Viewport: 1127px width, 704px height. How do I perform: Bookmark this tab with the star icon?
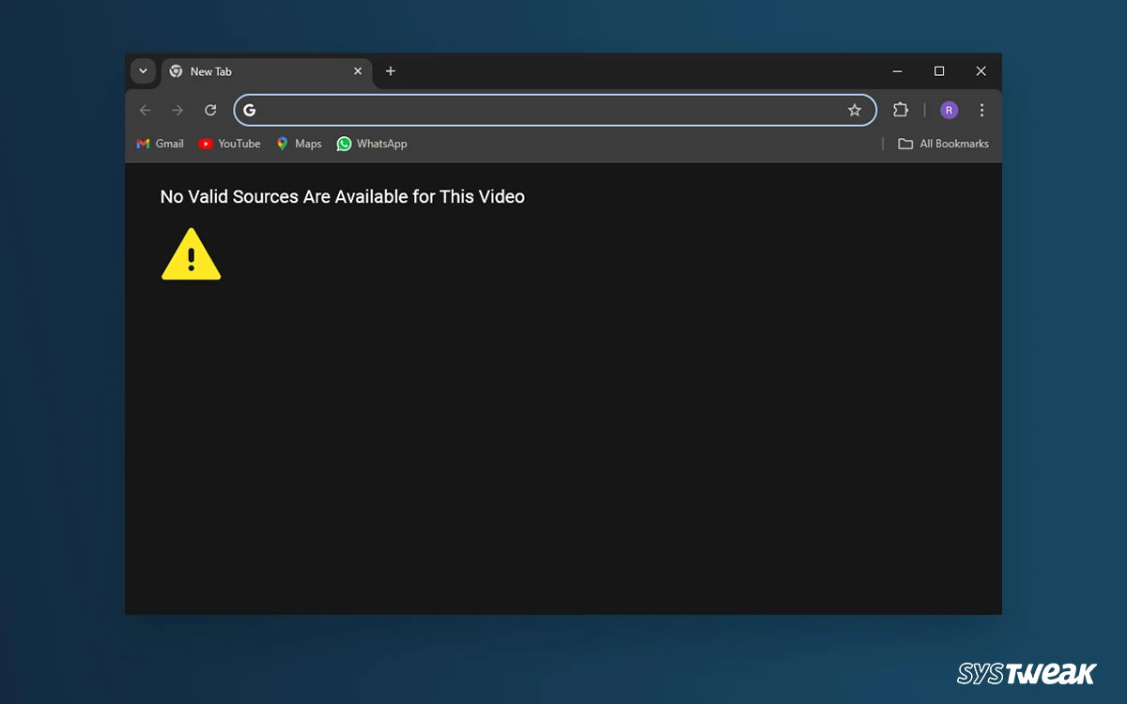point(855,110)
